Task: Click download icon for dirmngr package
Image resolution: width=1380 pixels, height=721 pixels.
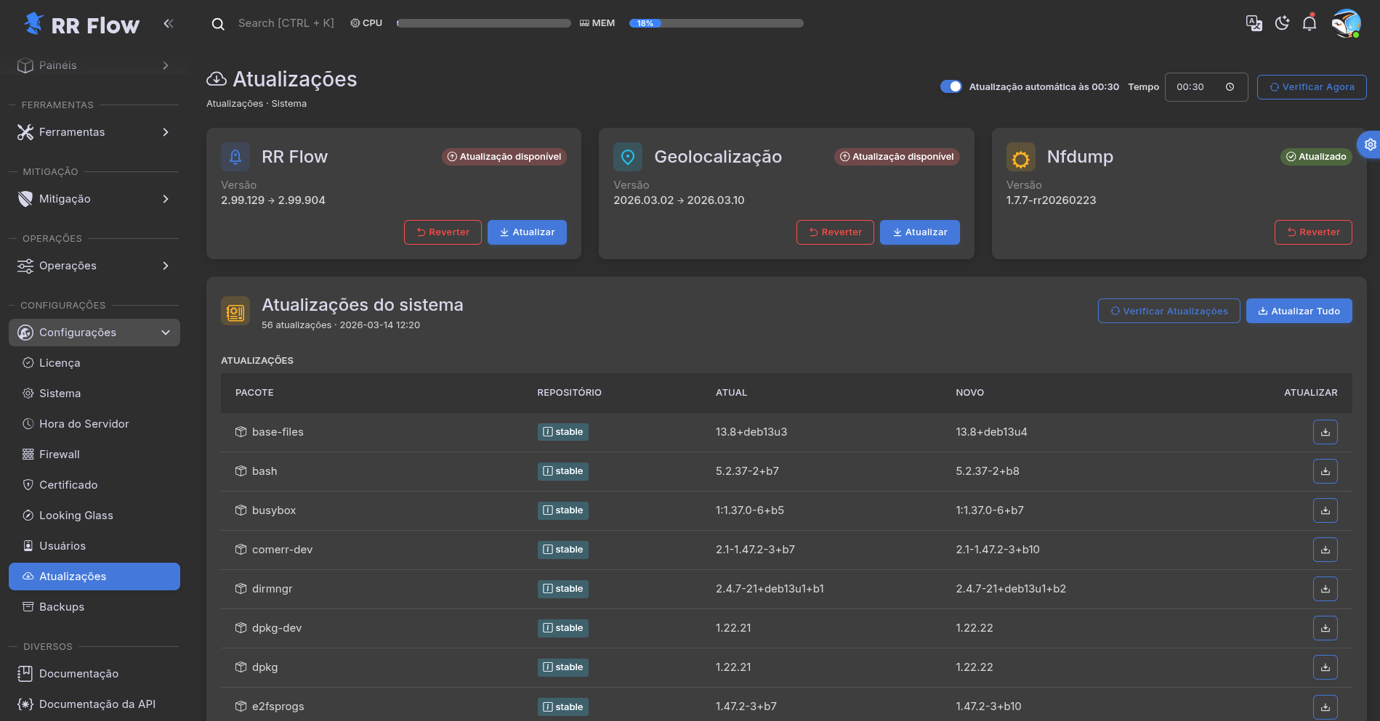Action: 1325,589
